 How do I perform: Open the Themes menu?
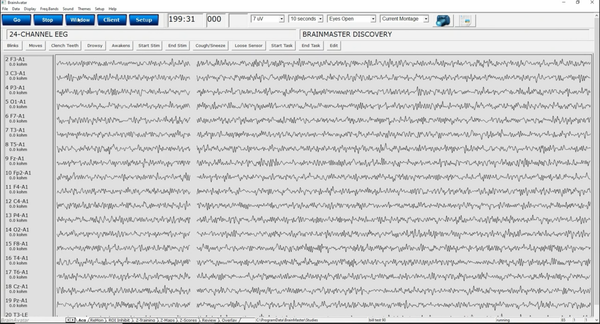coord(84,9)
